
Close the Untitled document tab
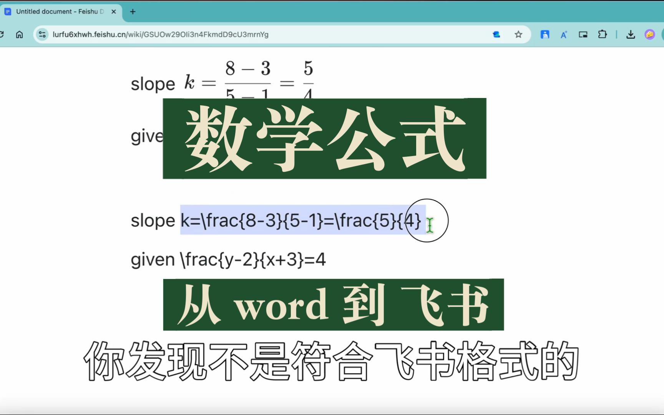click(x=114, y=12)
